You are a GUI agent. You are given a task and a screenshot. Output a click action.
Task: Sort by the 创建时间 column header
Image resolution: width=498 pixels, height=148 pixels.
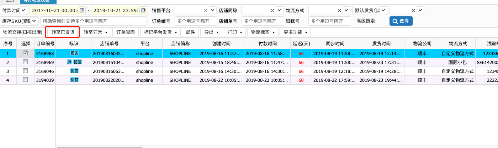pyautogui.click(x=221, y=43)
